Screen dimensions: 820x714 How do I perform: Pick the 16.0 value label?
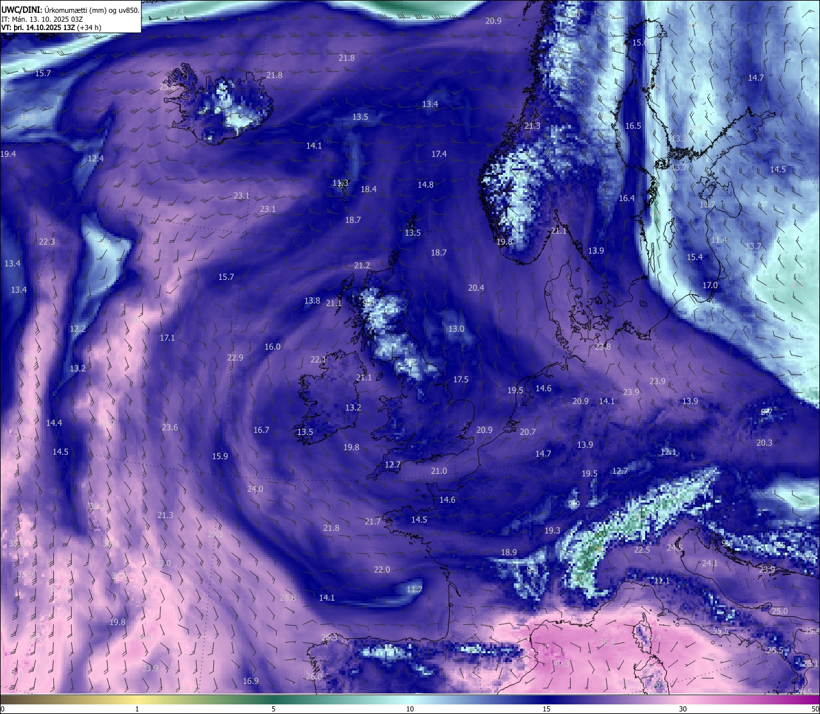272,347
